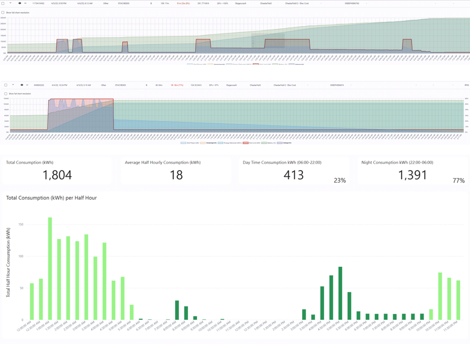This screenshot has height=344, width=470.
Task: Open the more options icon in the first session row
Action: [x=25, y=3]
